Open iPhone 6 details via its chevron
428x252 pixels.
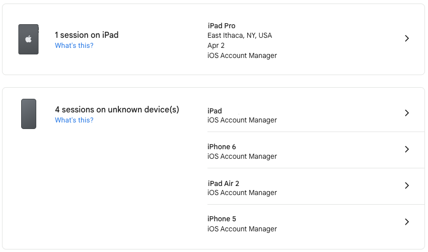click(x=407, y=150)
